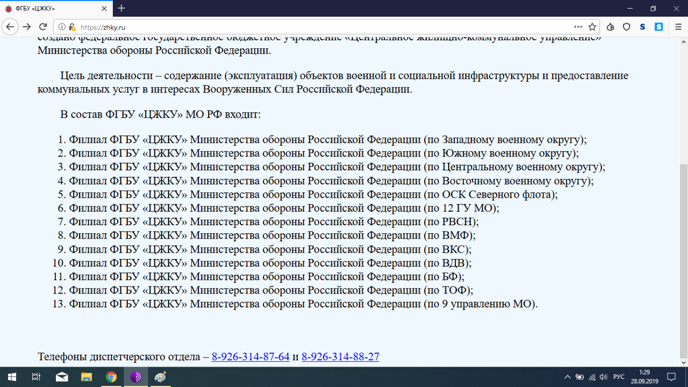
Task: Close the ФГБУ «ЦЖКУ» tab
Action: pyautogui.click(x=104, y=8)
